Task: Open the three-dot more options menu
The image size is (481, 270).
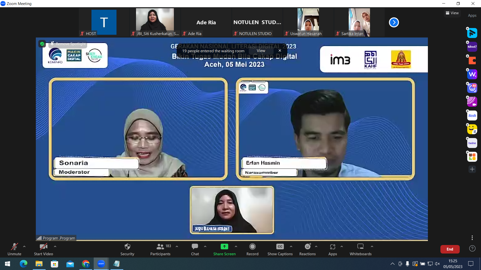Action: click(x=472, y=237)
